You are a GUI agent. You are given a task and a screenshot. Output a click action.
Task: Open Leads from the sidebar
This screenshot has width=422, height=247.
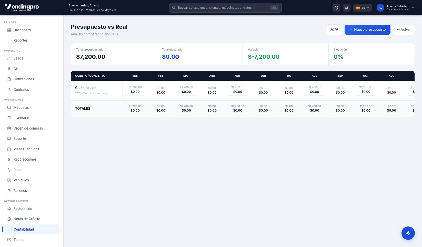point(32,58)
